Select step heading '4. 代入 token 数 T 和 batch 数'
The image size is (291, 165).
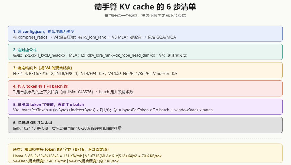[x=40, y=86]
